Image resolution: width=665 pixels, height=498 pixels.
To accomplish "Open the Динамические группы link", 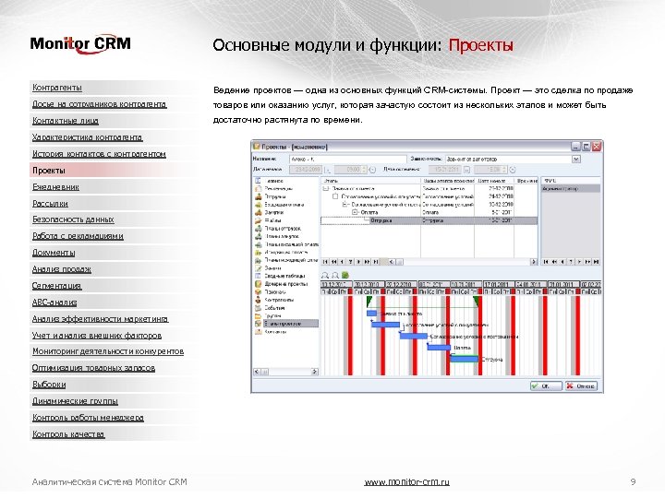I will (75, 401).
